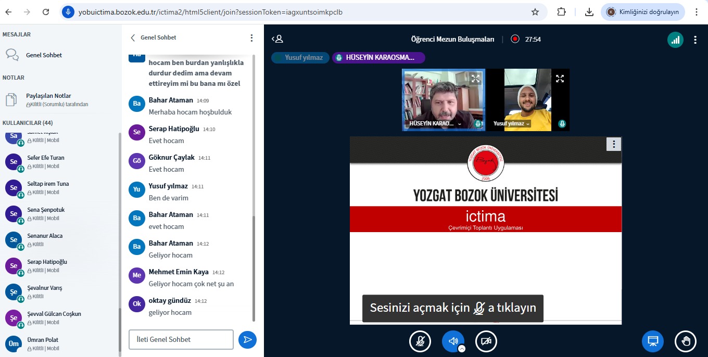Toggle the user list panel icon

pyautogui.click(x=277, y=39)
